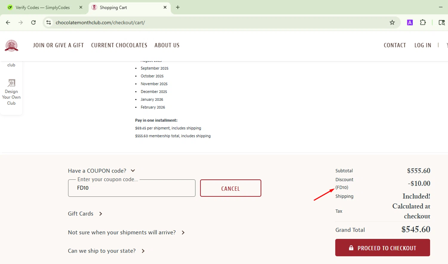Click the lock icon on checkout button
The height and width of the screenshot is (264, 448).
click(x=351, y=248)
